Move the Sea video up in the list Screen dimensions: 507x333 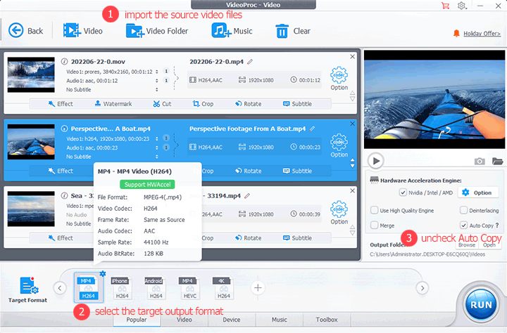(353, 227)
